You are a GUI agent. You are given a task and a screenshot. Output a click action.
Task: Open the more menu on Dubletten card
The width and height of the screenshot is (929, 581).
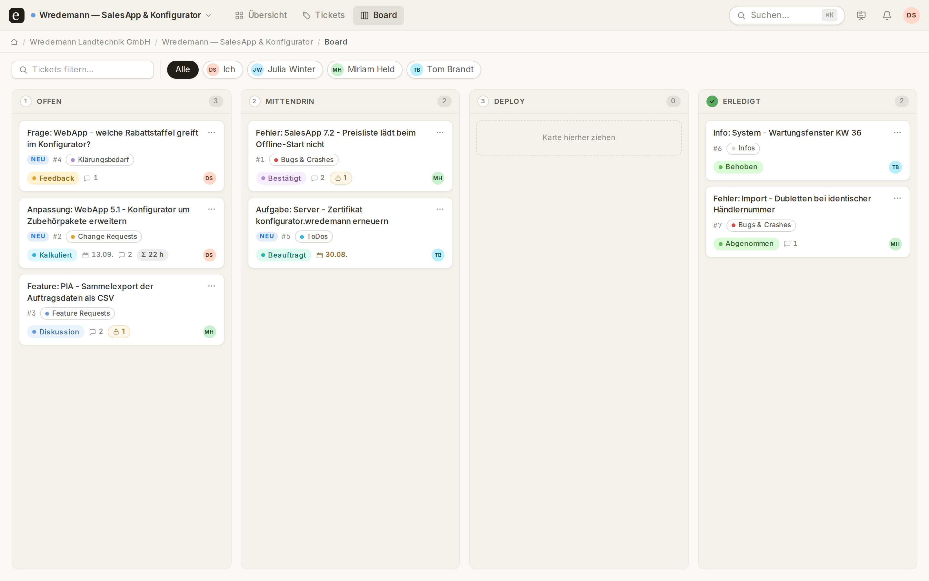897,198
